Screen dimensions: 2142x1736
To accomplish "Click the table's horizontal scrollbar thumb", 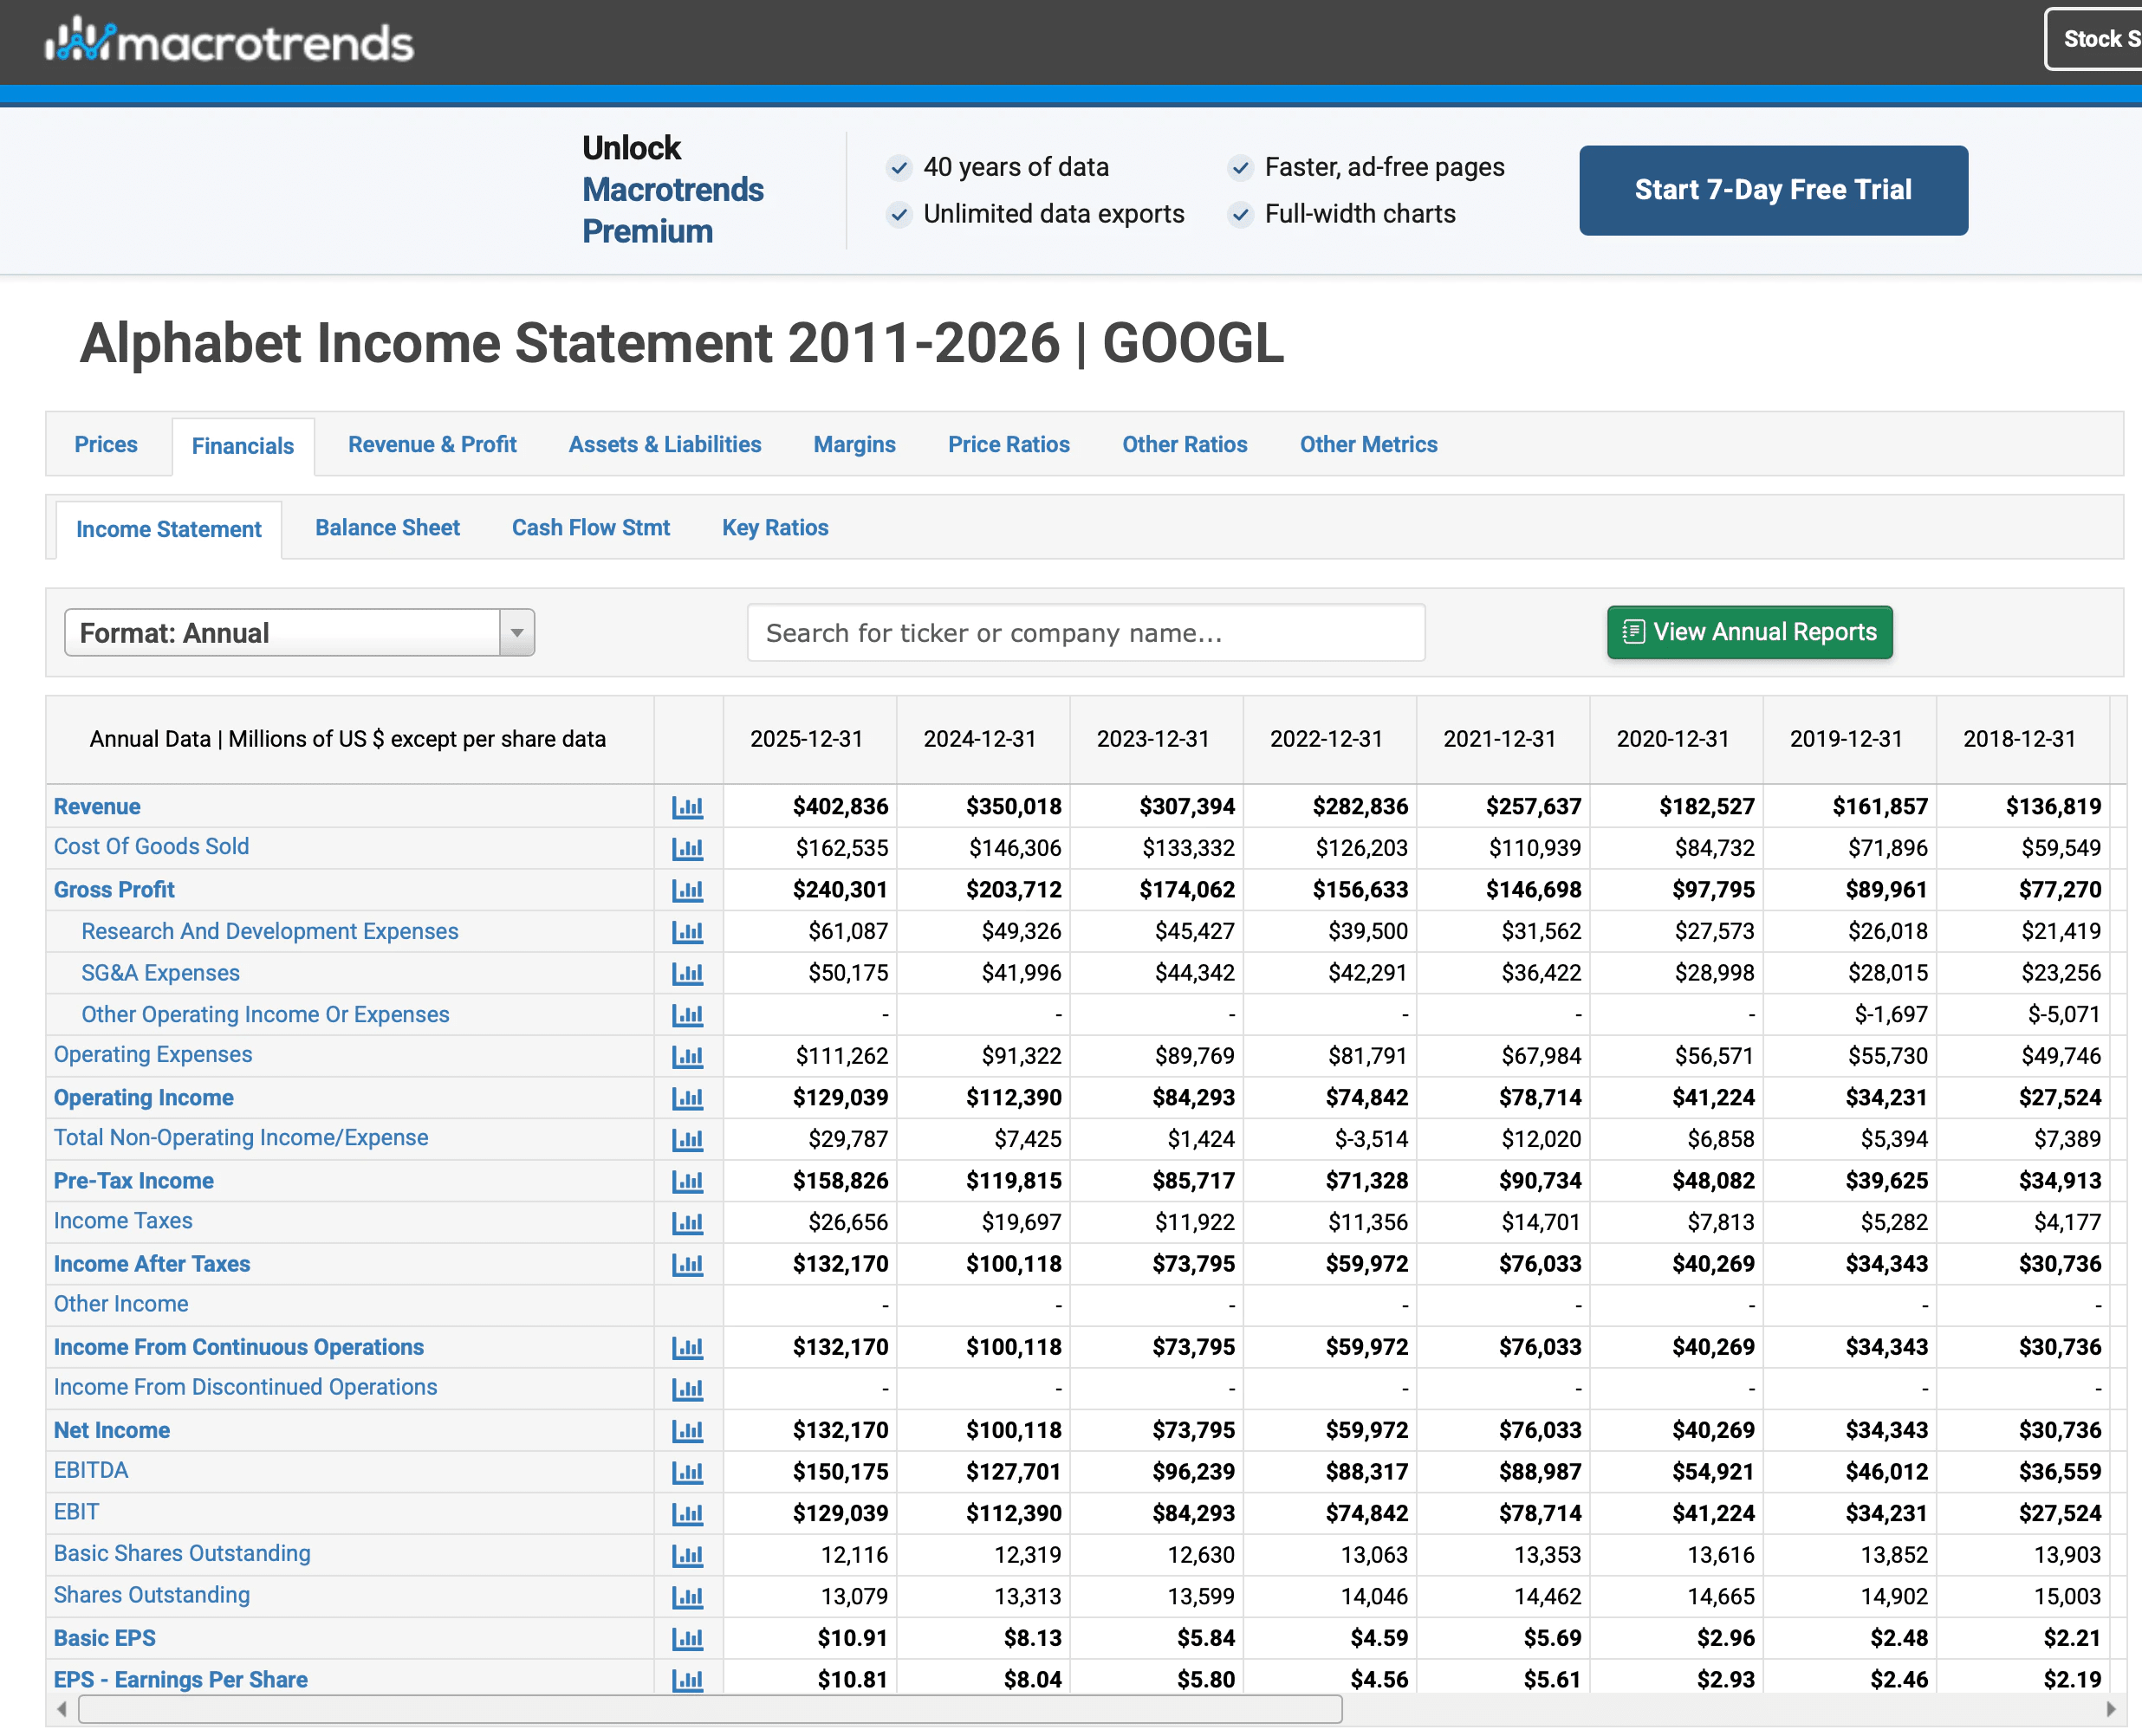I will pyautogui.click(x=710, y=1710).
